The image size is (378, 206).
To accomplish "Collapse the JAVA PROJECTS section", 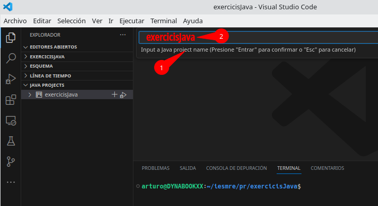I will tap(77, 85).
